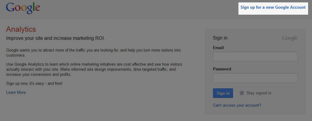Click the Email field label
The image size is (312, 121).
point(218,48)
